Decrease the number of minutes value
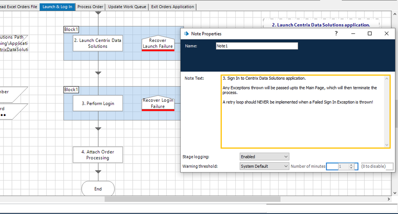Viewport: 398px width, 214px height. [x=351, y=168]
